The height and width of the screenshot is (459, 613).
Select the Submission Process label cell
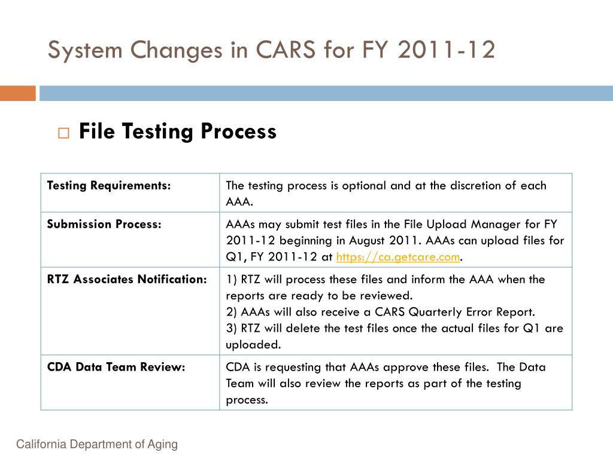coord(130,240)
